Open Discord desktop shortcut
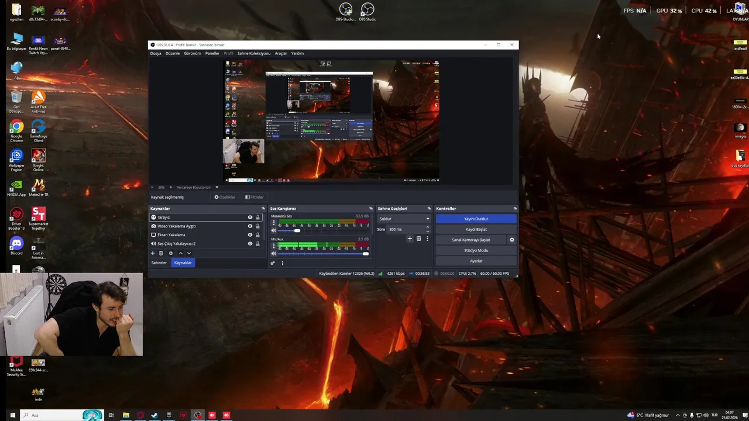Screen dimensions: 749x421 point(16,247)
